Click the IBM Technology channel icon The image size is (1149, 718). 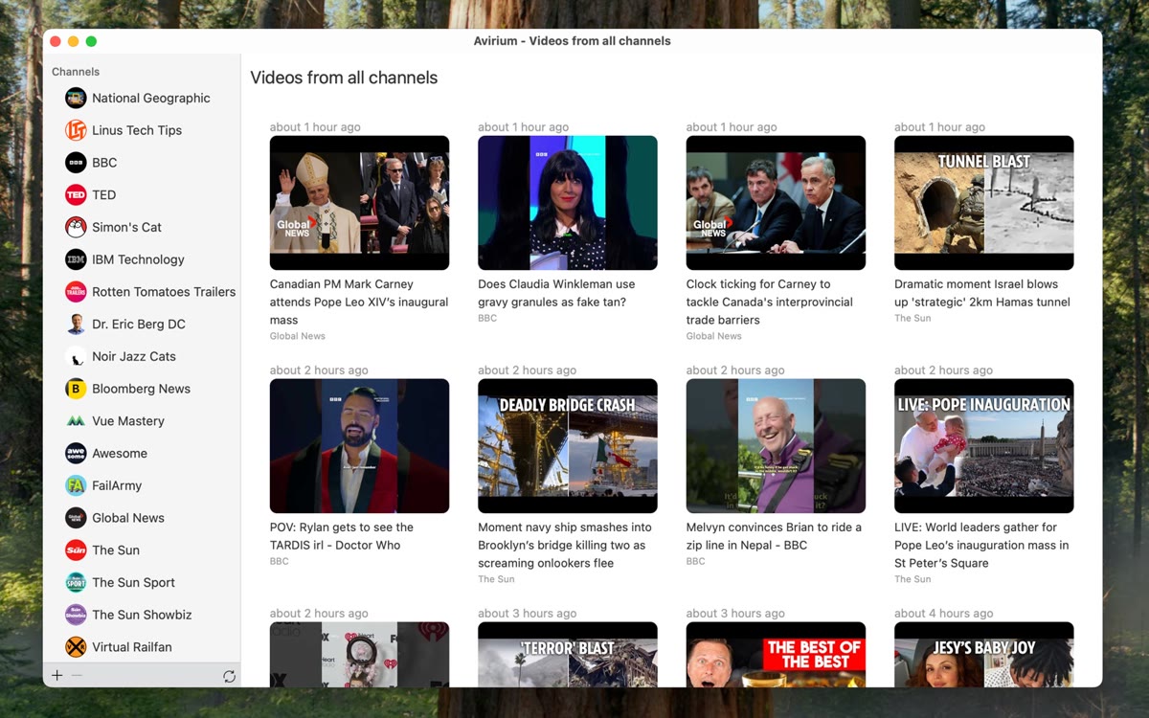(x=76, y=259)
